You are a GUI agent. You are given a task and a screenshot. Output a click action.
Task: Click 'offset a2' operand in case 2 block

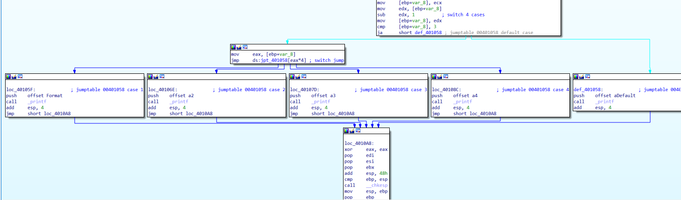click(182, 96)
